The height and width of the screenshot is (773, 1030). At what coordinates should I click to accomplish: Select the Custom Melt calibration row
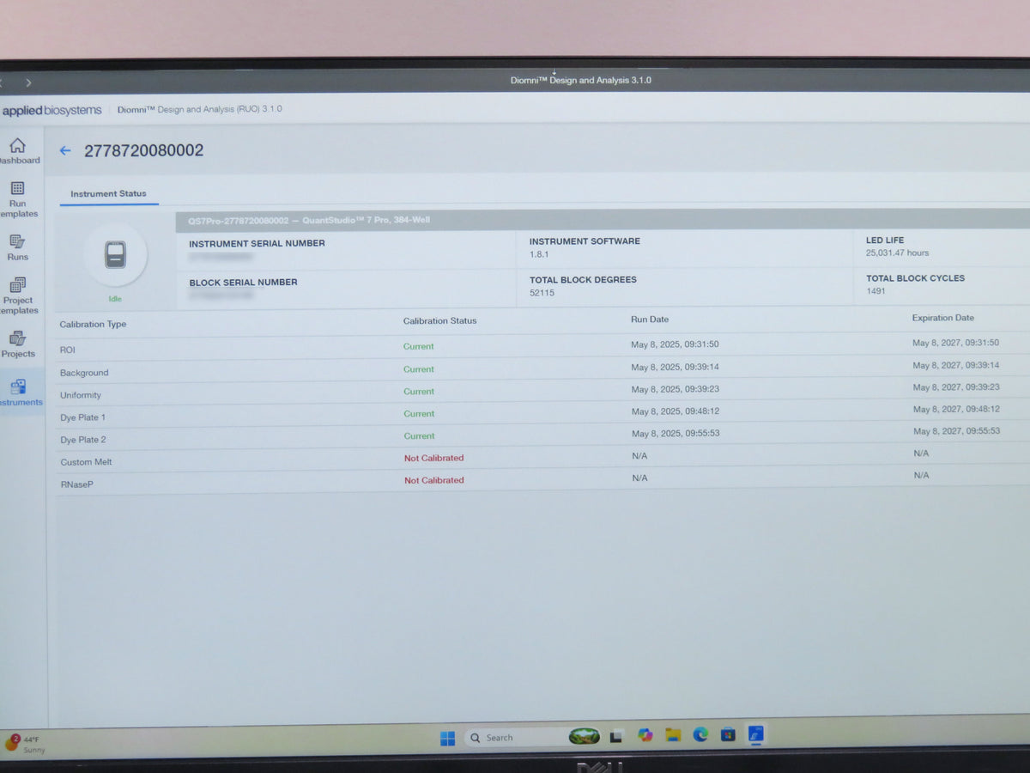tap(542, 459)
